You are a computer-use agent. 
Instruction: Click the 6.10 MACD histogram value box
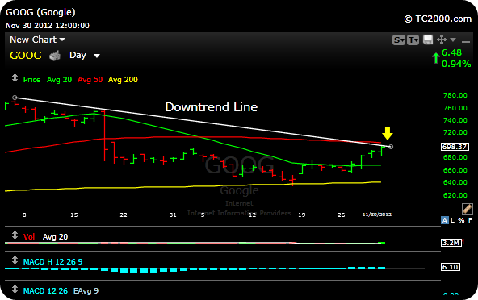coord(451,267)
